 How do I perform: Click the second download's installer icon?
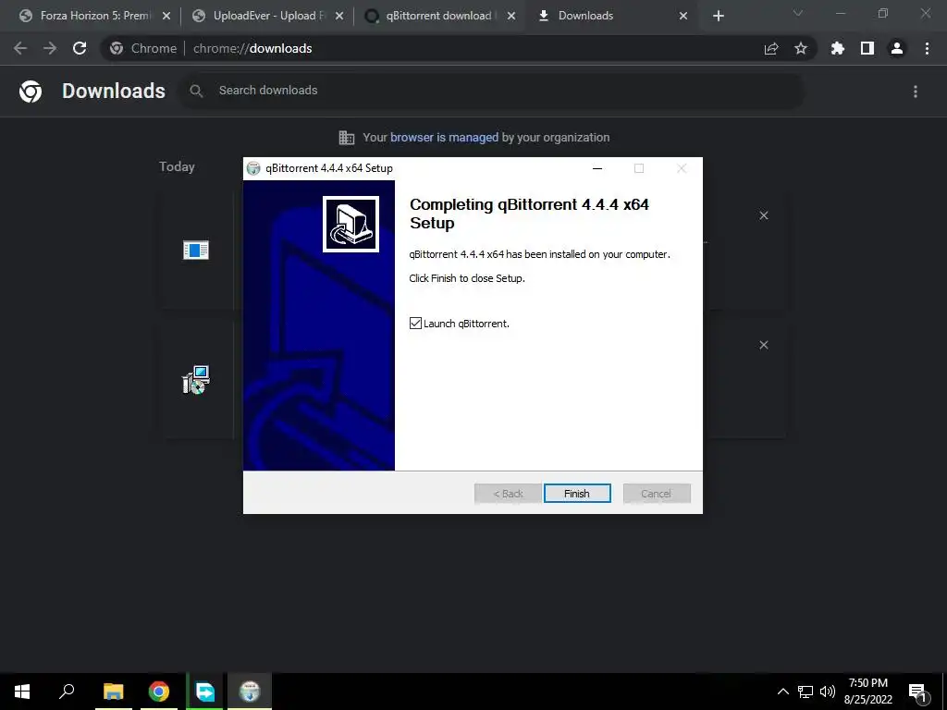click(196, 380)
